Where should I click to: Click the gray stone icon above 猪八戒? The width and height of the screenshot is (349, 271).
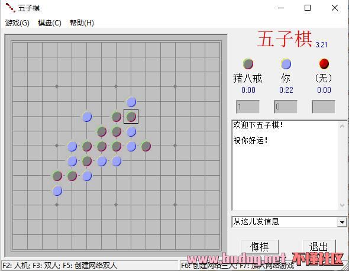click(x=248, y=64)
